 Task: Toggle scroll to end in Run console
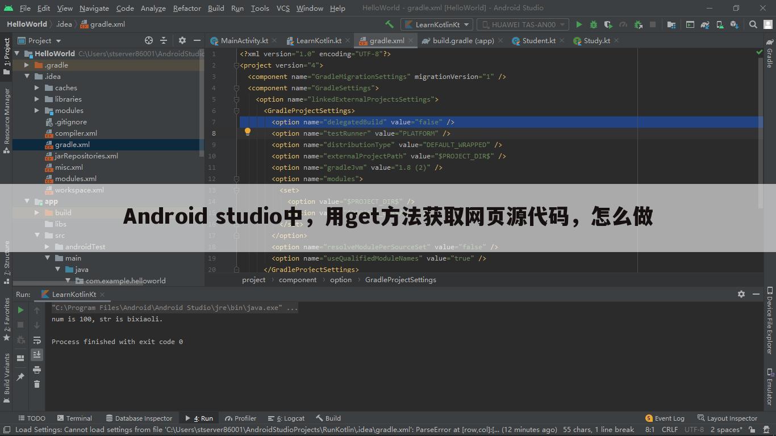click(37, 355)
